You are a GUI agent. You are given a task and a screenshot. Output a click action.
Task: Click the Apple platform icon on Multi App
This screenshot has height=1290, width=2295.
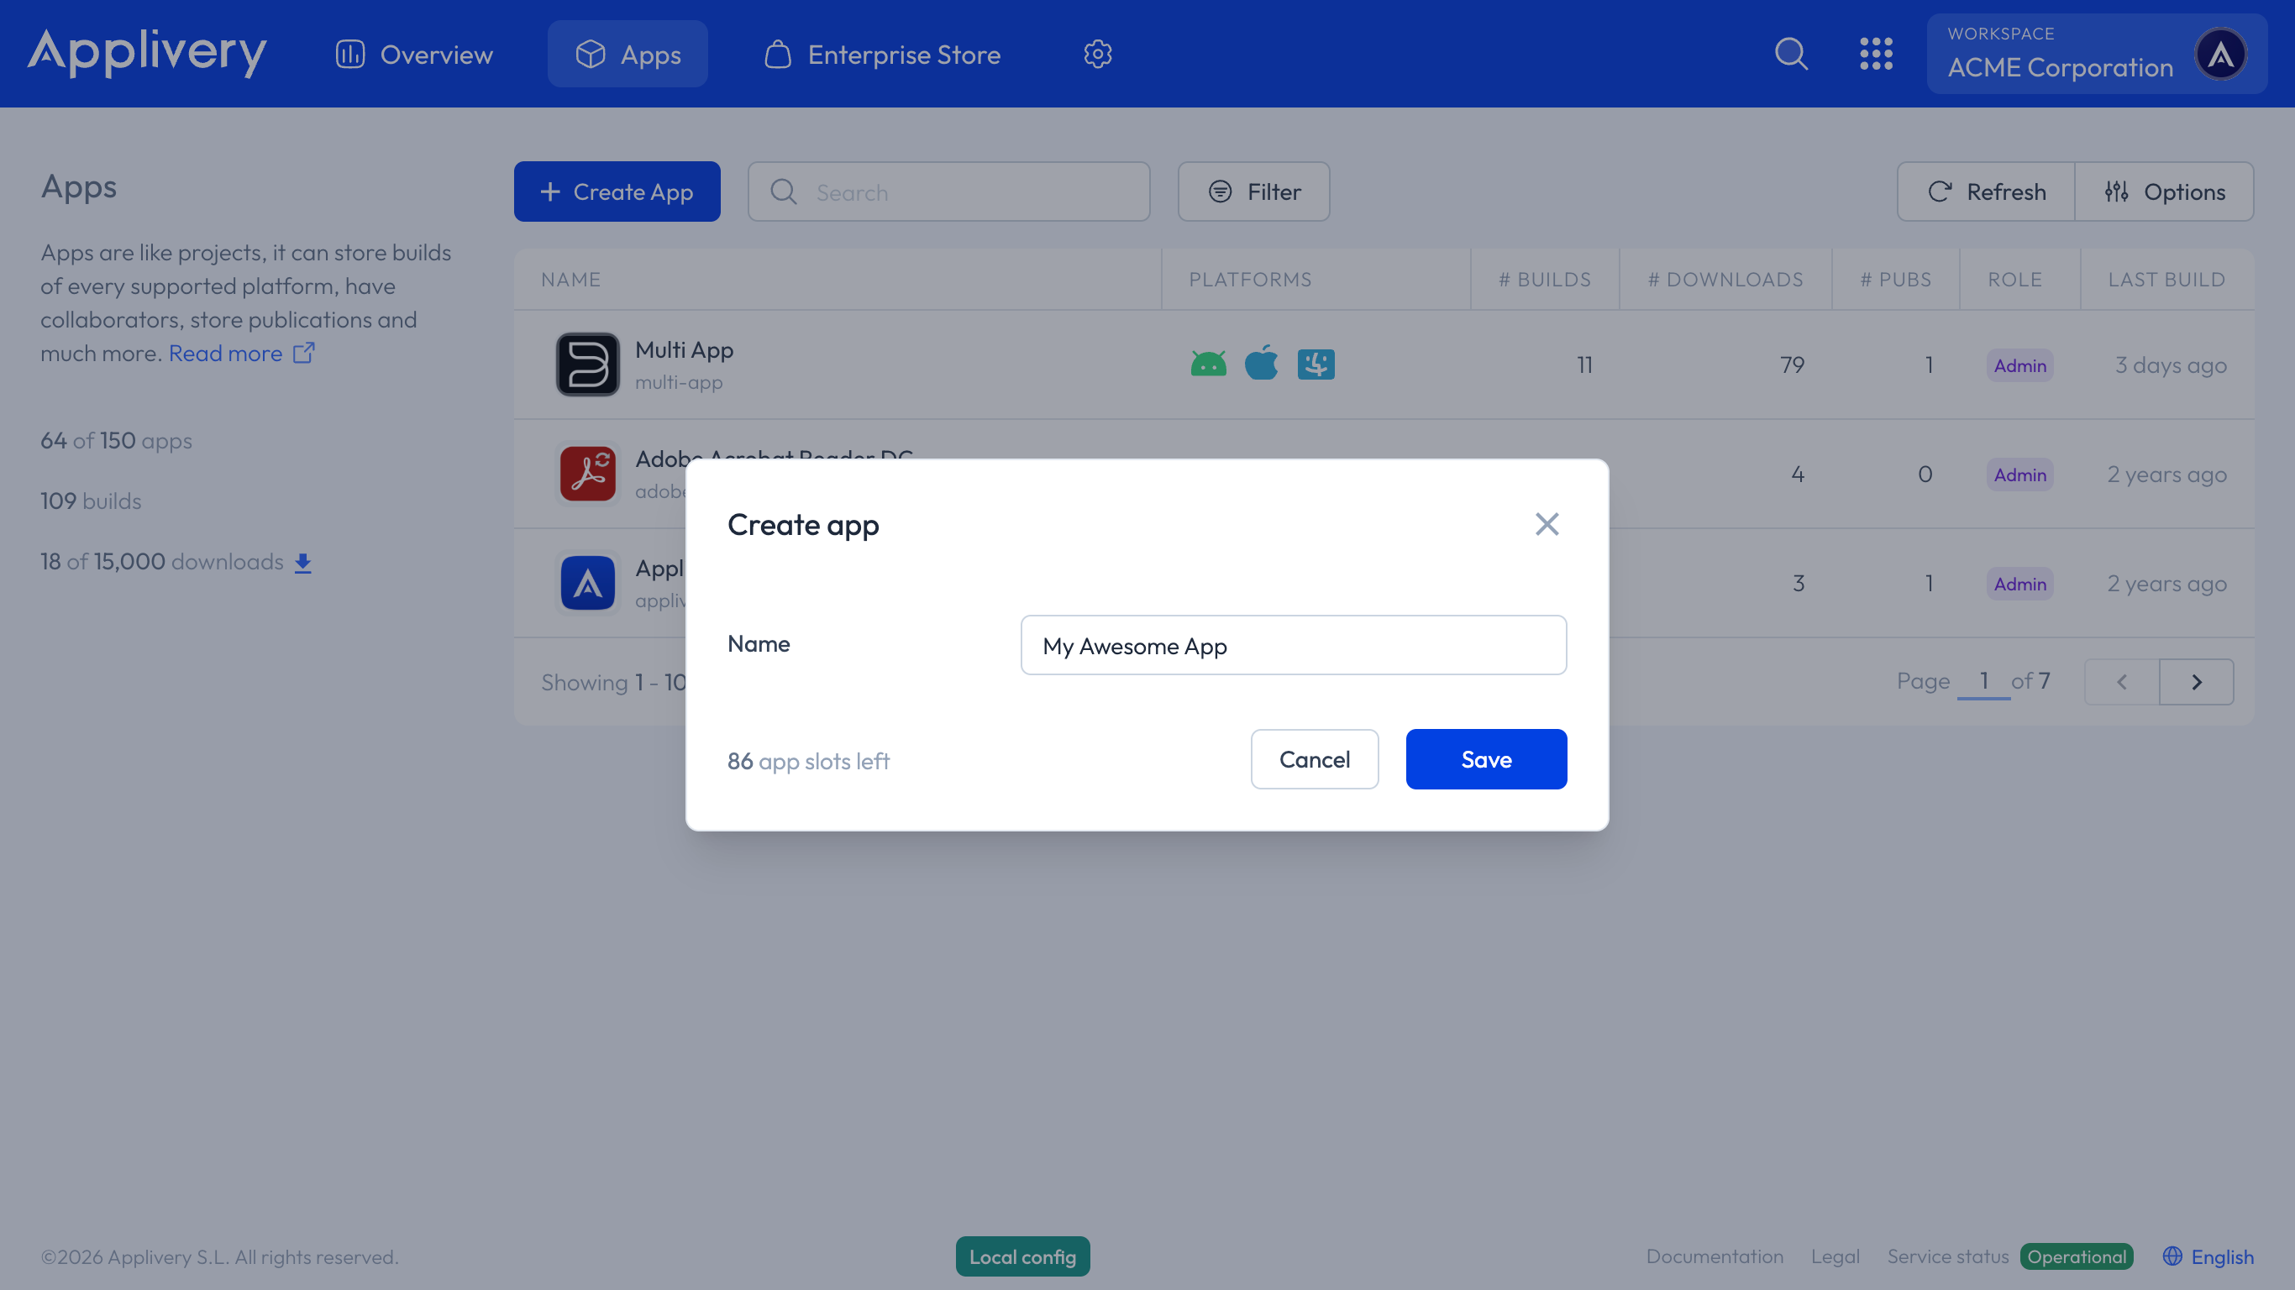coord(1261,364)
